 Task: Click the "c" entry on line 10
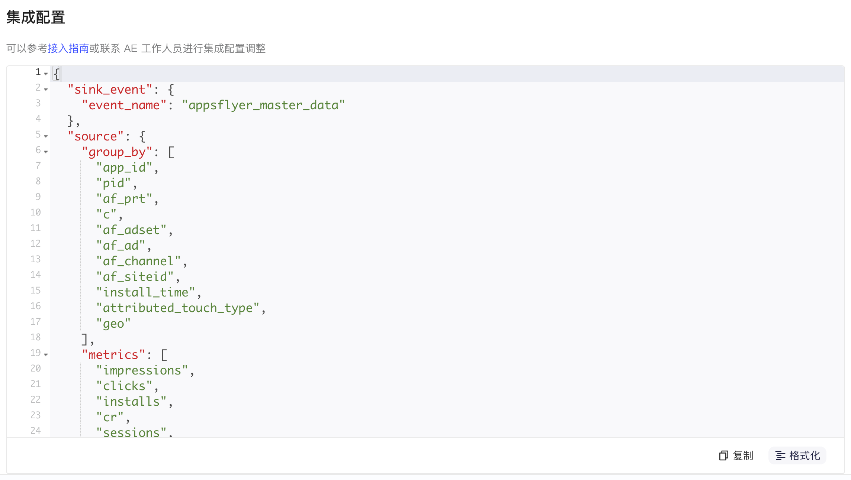[106, 214]
